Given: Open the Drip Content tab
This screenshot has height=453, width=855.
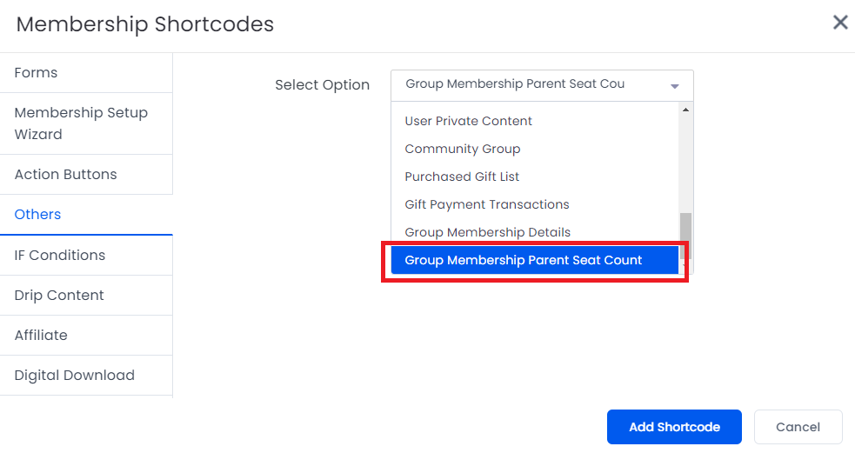Looking at the screenshot, I should click(x=59, y=296).
